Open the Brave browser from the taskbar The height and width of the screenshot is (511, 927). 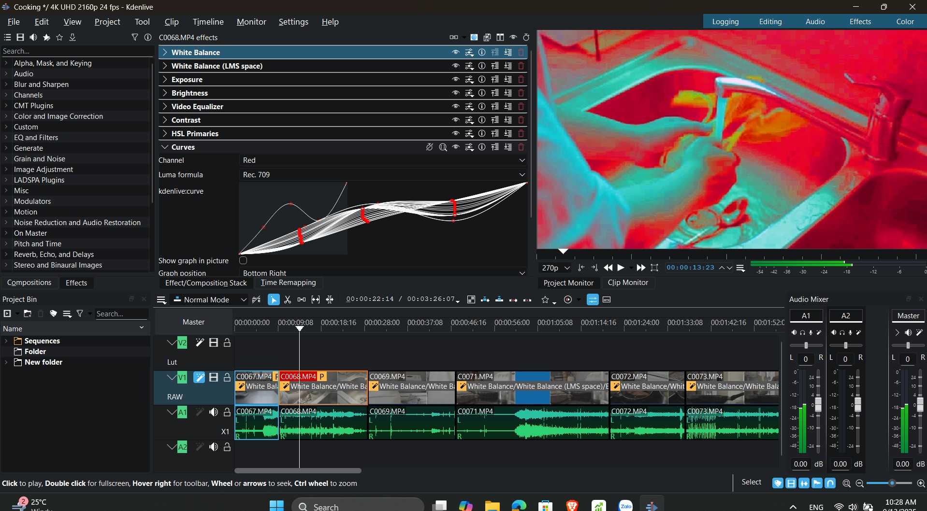tap(572, 506)
